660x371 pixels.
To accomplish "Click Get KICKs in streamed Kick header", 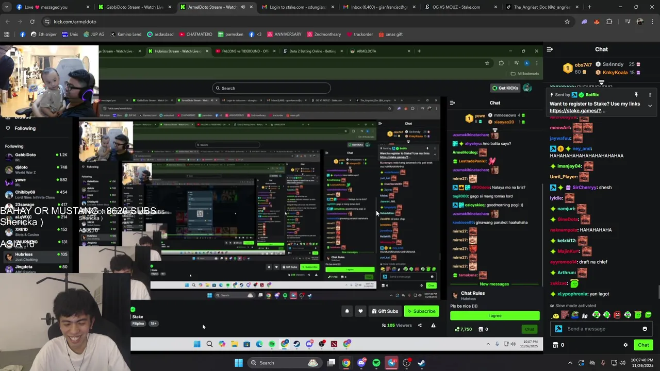I will [505, 88].
